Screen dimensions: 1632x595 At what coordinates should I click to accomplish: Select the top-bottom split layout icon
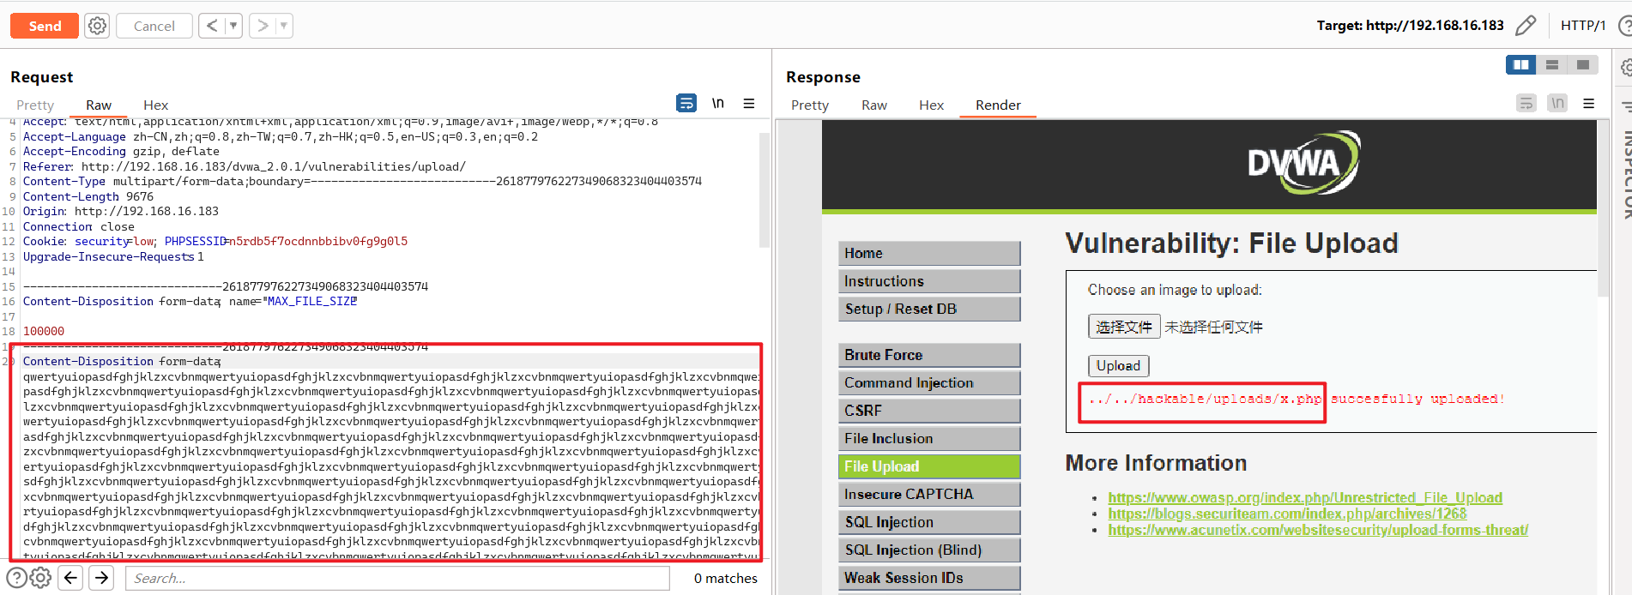click(x=1552, y=64)
